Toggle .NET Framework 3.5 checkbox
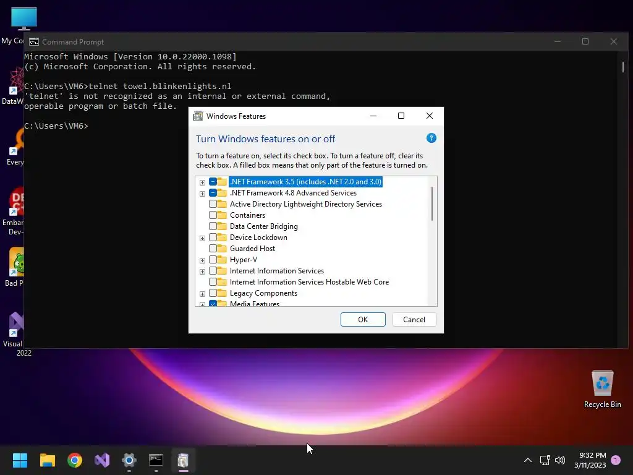 (x=213, y=182)
